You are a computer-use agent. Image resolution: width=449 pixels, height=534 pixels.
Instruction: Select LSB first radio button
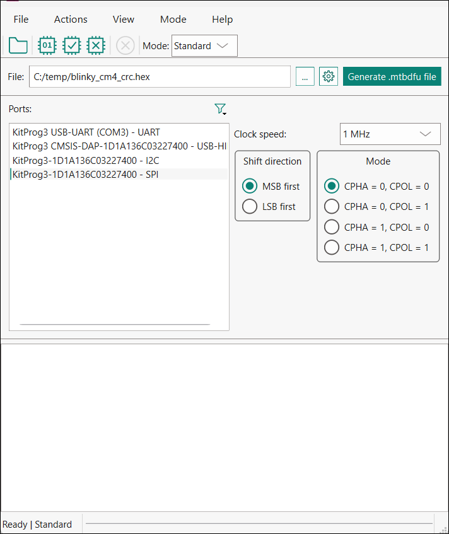click(x=250, y=206)
